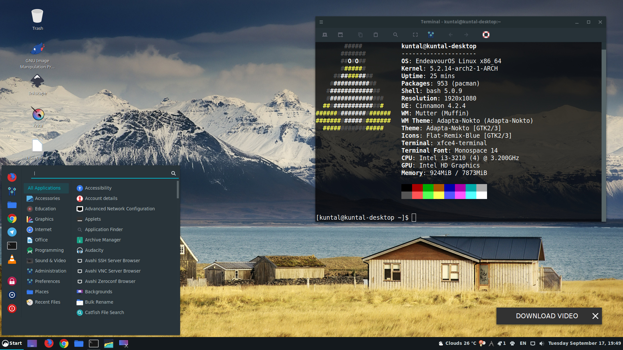Click the Start menu button

[x=12, y=343]
